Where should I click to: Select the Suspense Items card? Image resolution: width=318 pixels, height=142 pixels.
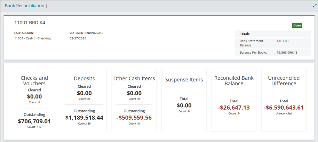pyautogui.click(x=184, y=100)
